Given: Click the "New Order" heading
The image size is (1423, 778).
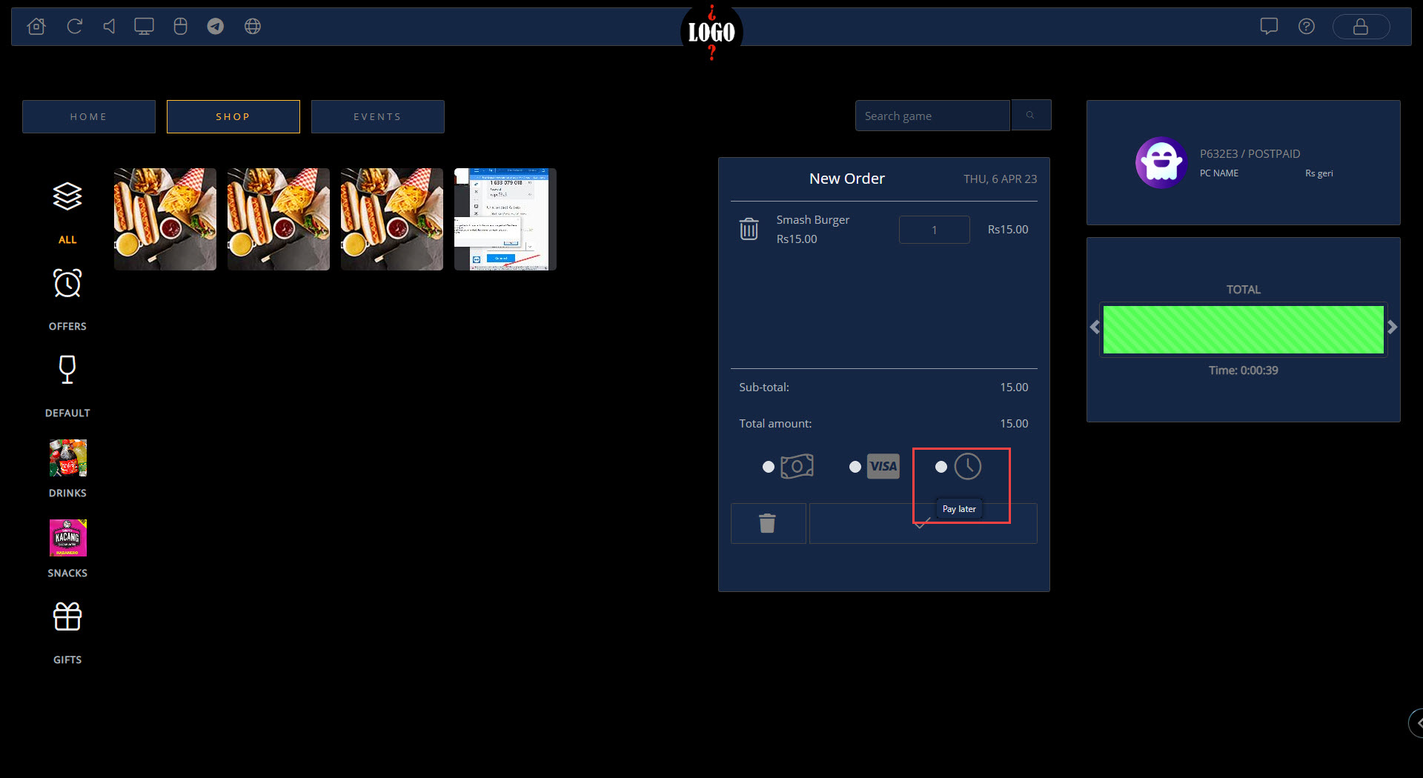Looking at the screenshot, I should [847, 179].
